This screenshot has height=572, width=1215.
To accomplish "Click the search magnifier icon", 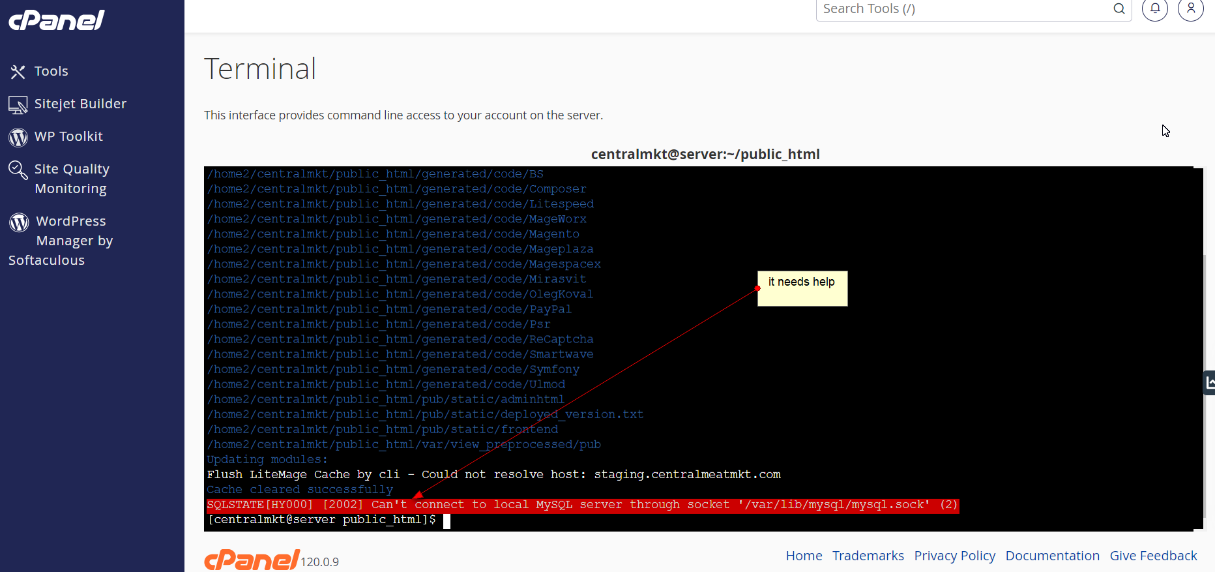I will click(1119, 8).
